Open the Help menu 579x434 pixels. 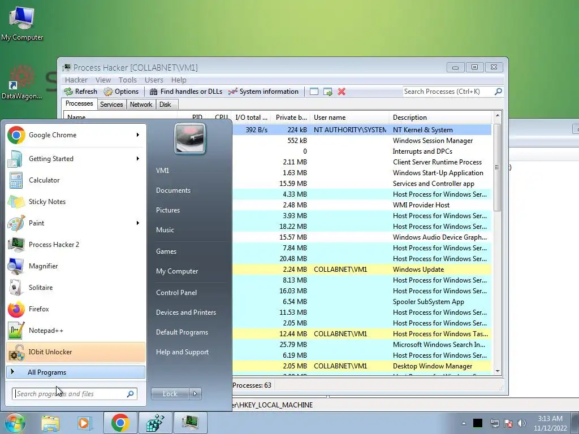click(179, 80)
